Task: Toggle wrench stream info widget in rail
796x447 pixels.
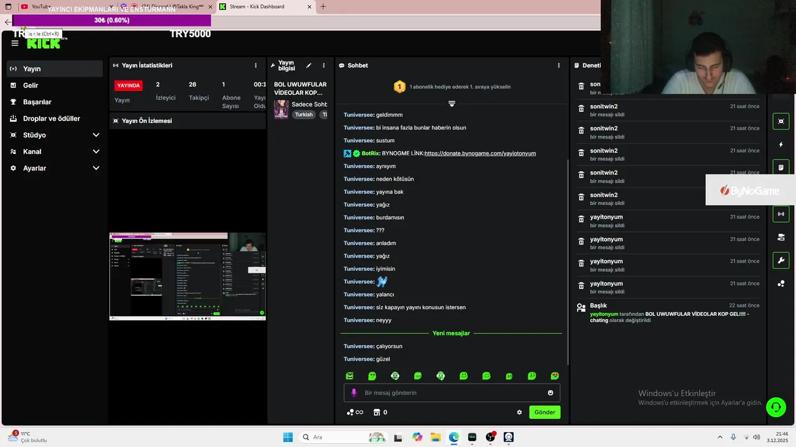Action: point(781,260)
